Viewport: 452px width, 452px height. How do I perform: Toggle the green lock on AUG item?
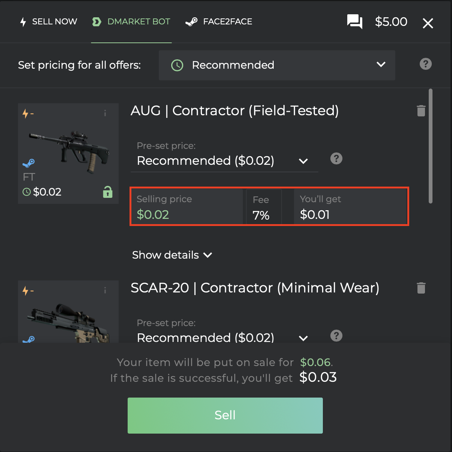(x=108, y=192)
